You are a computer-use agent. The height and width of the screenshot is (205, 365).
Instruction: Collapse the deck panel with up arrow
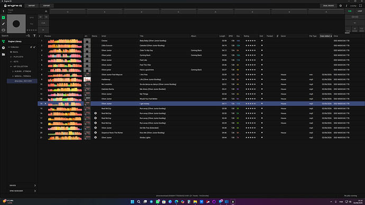(x=46, y=11)
